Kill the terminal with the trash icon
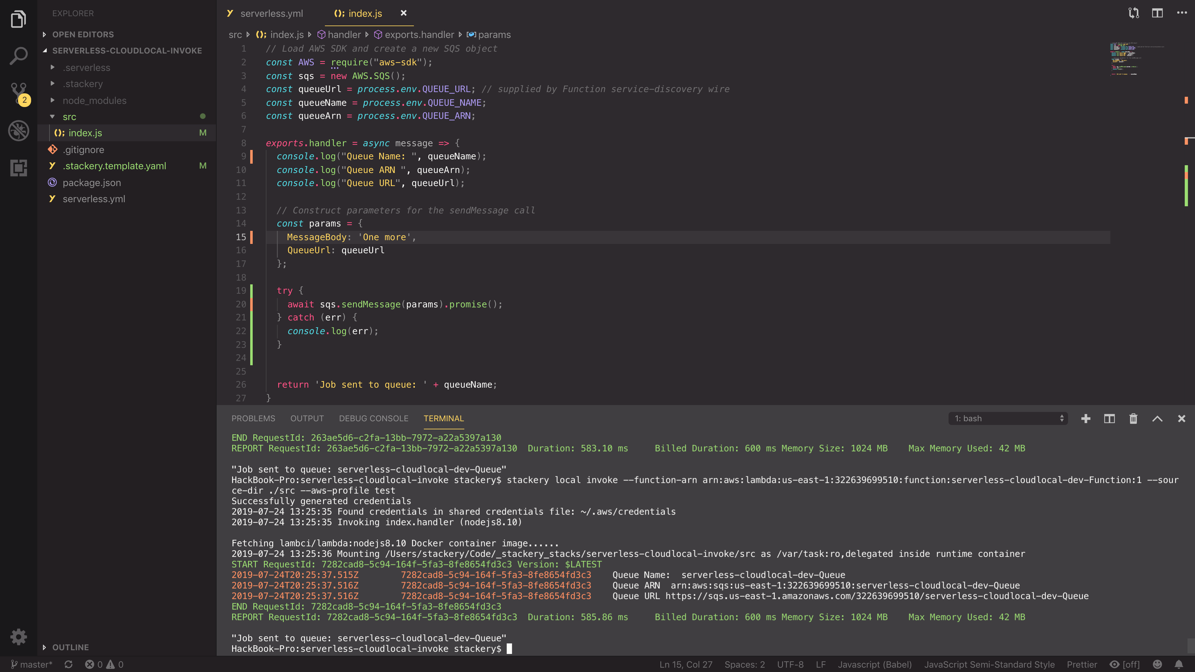1195x672 pixels. tap(1133, 418)
